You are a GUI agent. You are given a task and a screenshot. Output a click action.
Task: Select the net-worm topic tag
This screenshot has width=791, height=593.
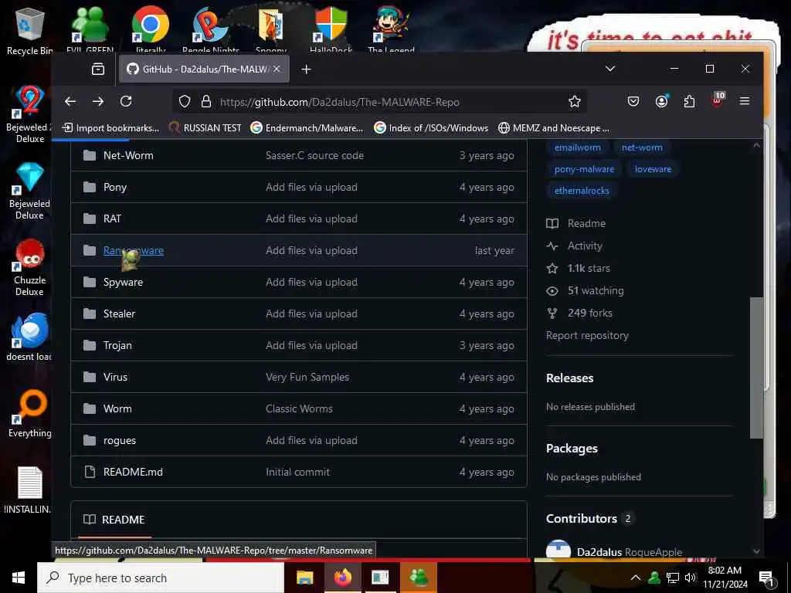642,147
